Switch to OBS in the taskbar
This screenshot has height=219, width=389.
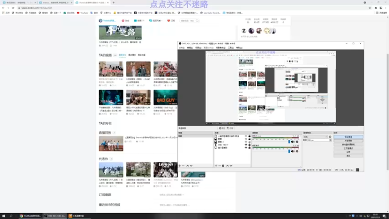(54, 216)
